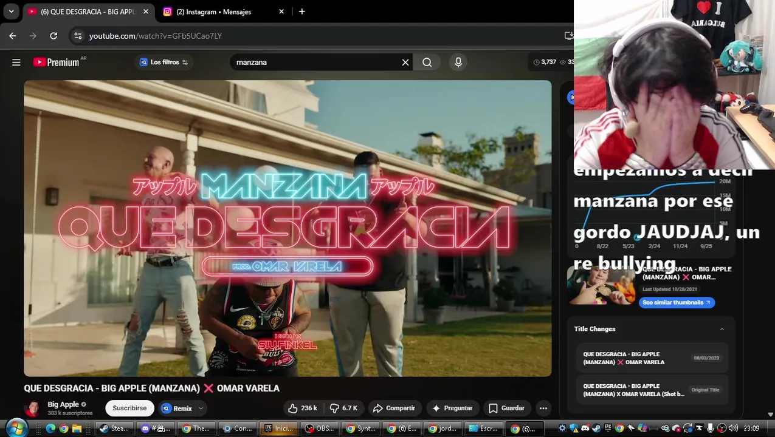The height and width of the screenshot is (437, 775).
Task: Click the taskbar clock showing 23:09
Action: pos(752,428)
